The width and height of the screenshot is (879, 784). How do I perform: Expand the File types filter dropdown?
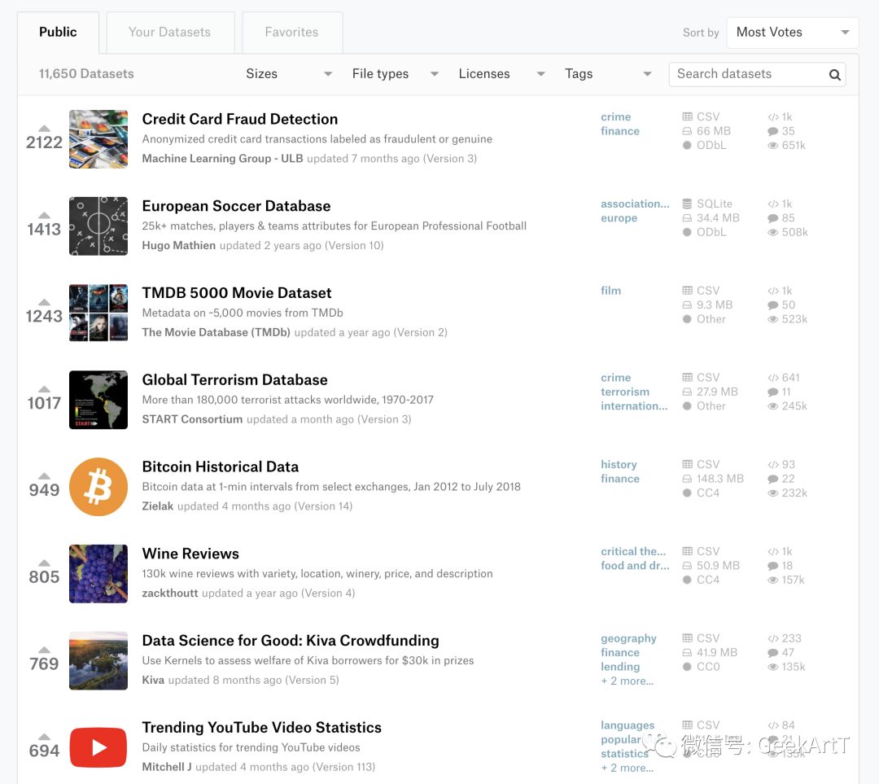396,74
